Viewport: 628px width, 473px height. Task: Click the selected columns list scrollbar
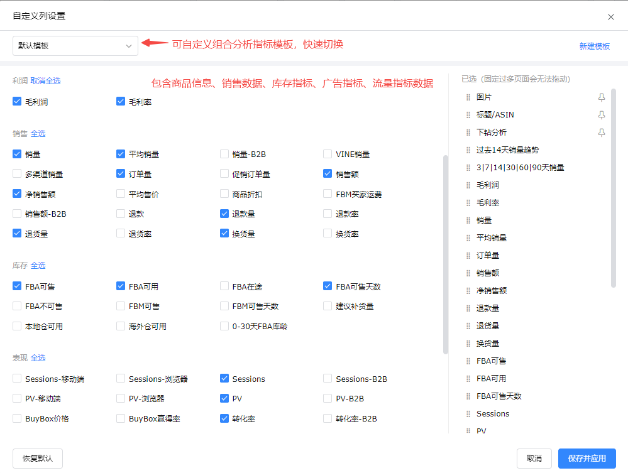pos(614,188)
